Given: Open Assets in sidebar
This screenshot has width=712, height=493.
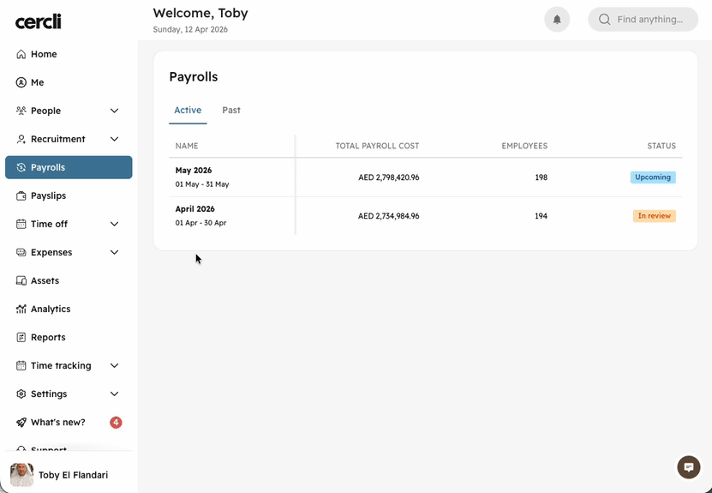Looking at the screenshot, I should (69, 281).
